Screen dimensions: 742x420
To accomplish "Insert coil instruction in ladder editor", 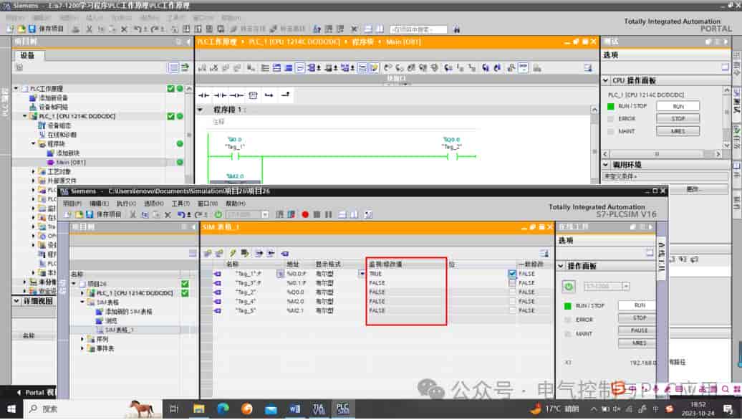I will [236, 95].
